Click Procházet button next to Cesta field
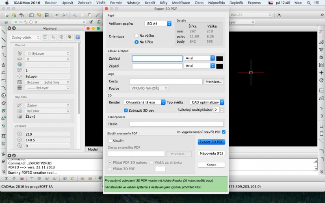 pos(214,82)
